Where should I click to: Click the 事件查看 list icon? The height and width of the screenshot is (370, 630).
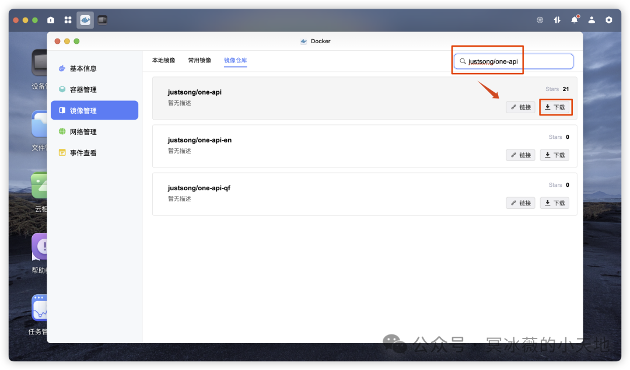tap(62, 152)
